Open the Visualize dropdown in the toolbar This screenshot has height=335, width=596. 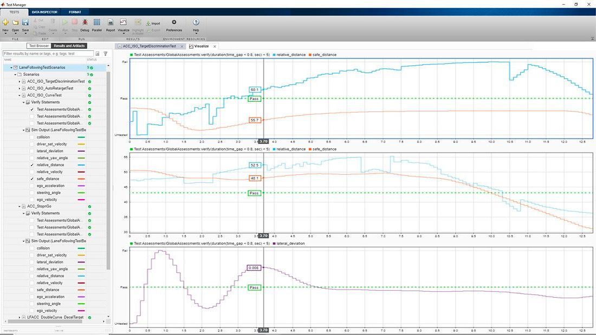123,34
